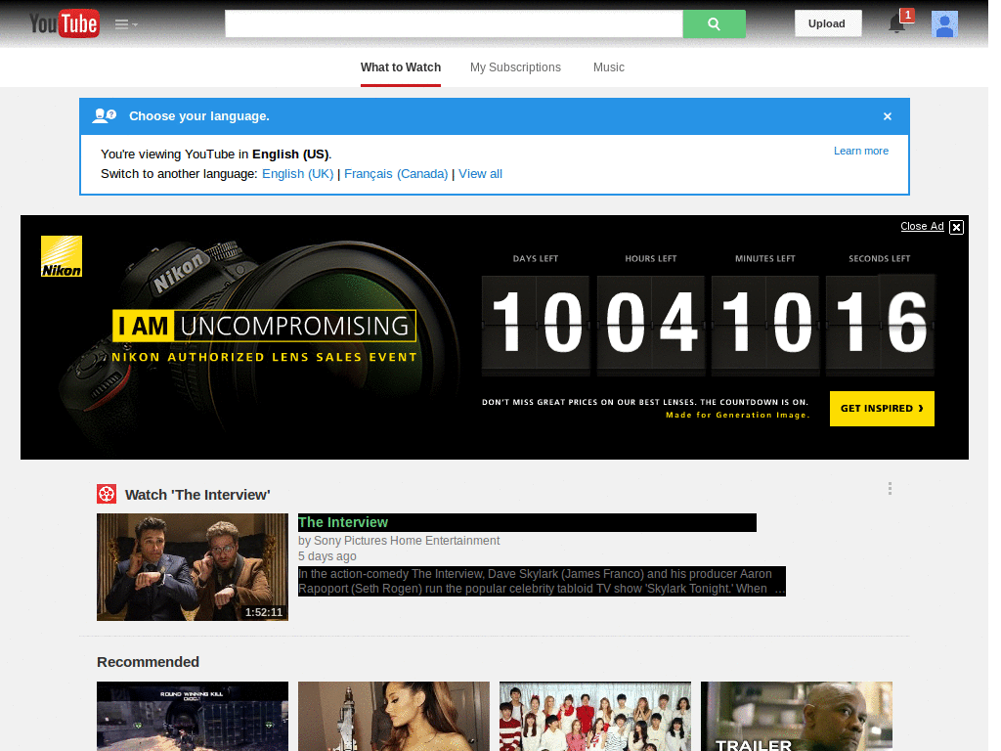Open the account avatar menu

(944, 23)
